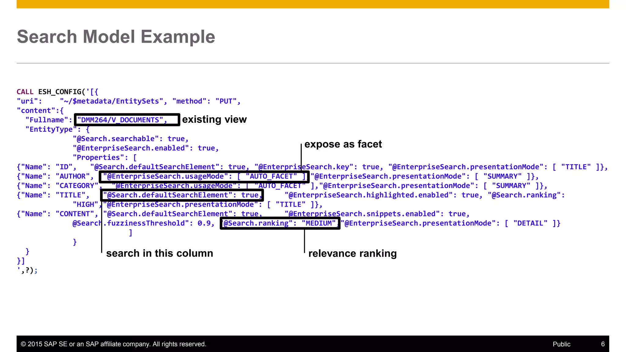Click the "Properties": [ line
The image size is (626, 352).
[105, 158]
